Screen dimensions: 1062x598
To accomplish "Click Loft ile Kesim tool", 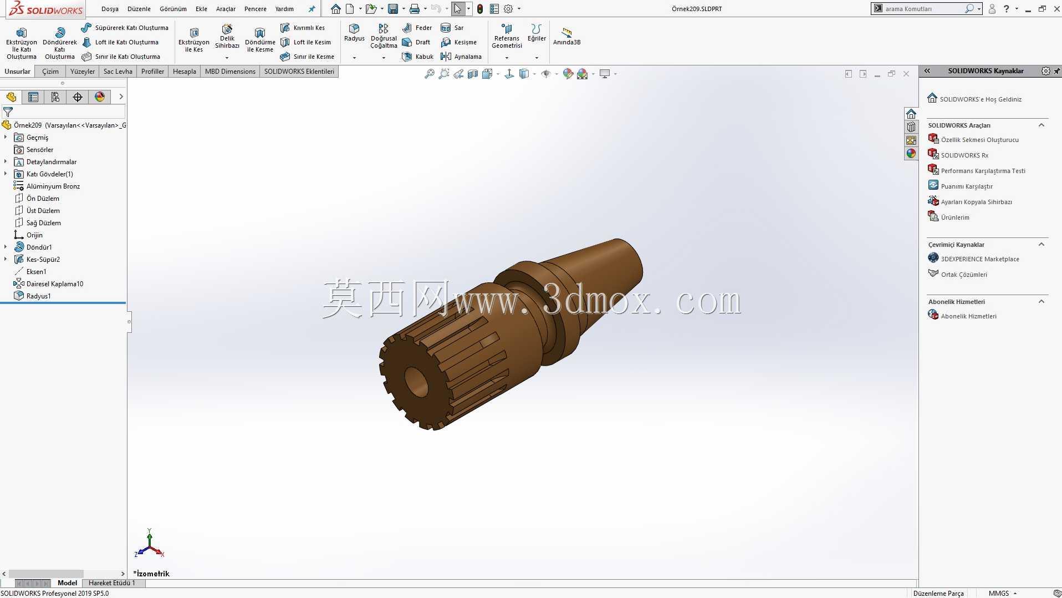I will point(305,42).
